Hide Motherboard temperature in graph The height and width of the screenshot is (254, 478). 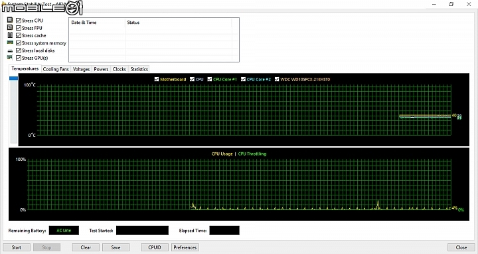(x=157, y=79)
